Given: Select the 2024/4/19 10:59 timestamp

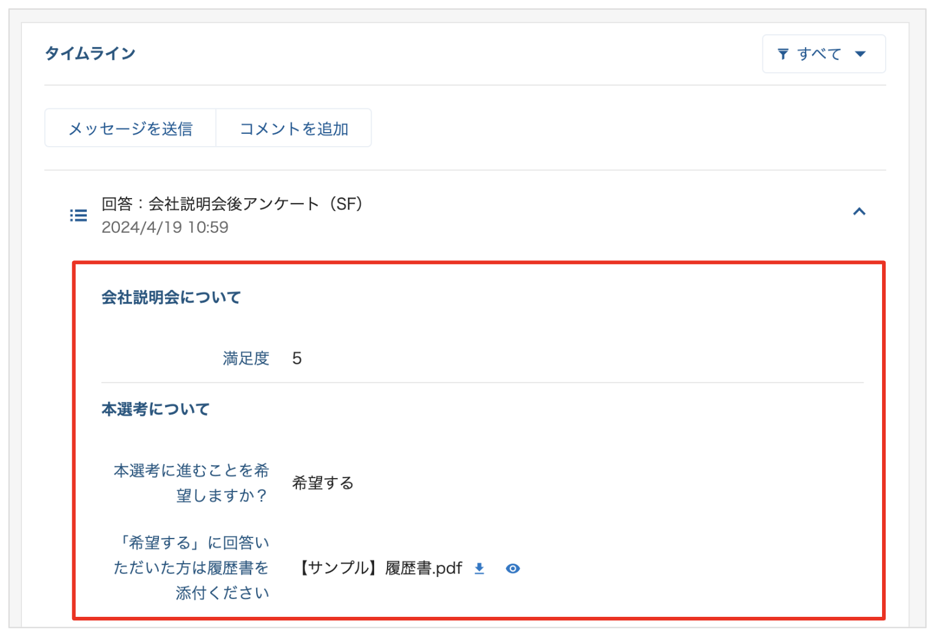Looking at the screenshot, I should click(165, 227).
